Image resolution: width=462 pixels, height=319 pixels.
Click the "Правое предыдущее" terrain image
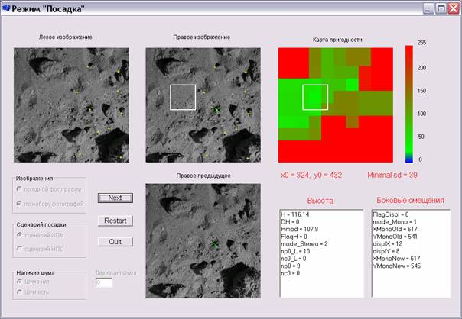pos(203,240)
